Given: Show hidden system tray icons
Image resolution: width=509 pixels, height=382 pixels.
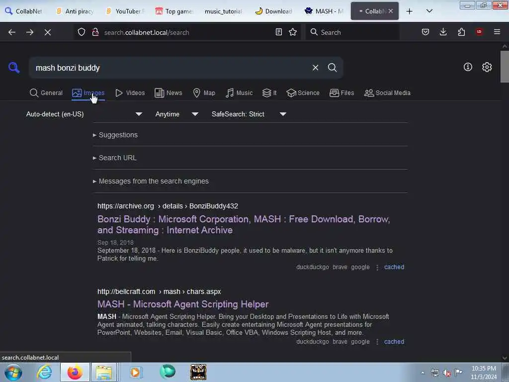Looking at the screenshot, I should 423,373.
